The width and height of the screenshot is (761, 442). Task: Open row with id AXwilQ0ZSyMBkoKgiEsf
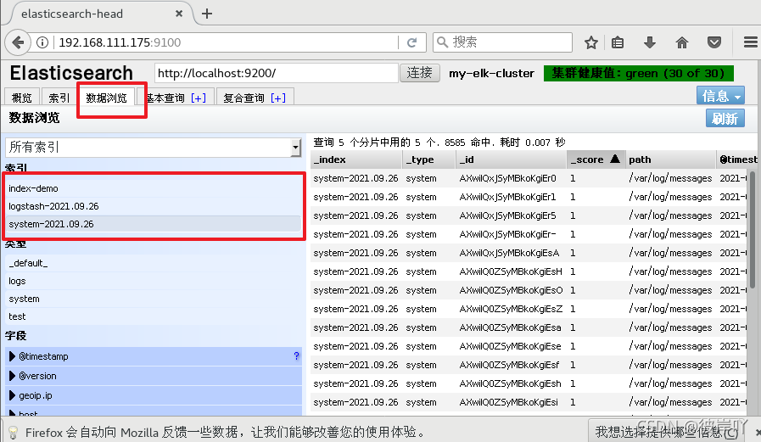[x=529, y=365]
